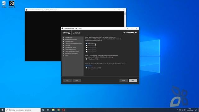Enable the Chaos Cloud client 1.6.0 checkbox
Screen dimensions: 199x112
[87, 68]
